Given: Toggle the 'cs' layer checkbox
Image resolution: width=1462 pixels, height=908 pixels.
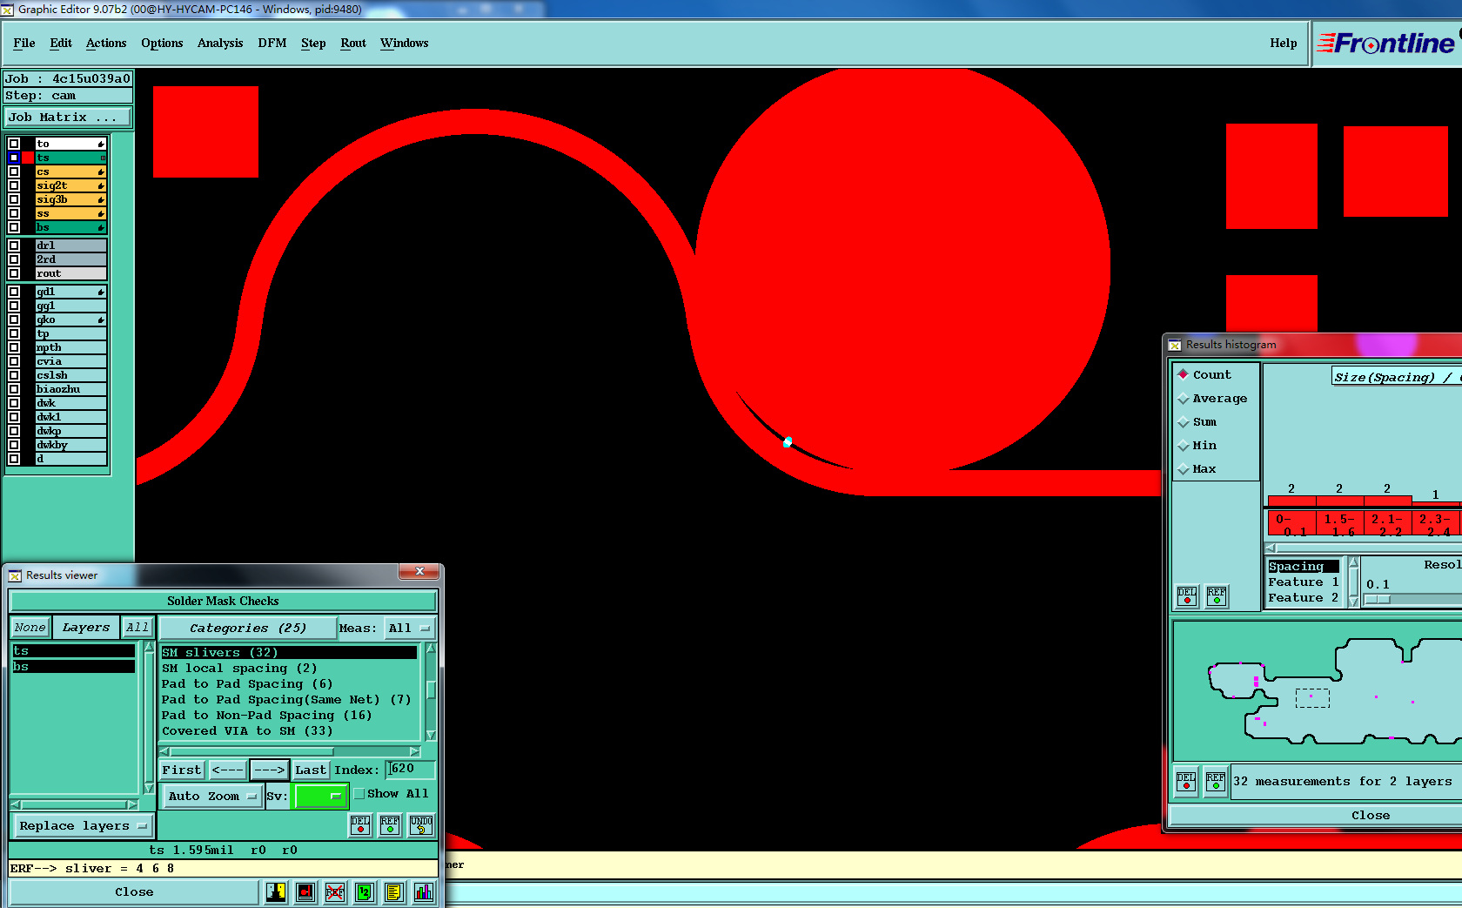Looking at the screenshot, I should (x=14, y=172).
